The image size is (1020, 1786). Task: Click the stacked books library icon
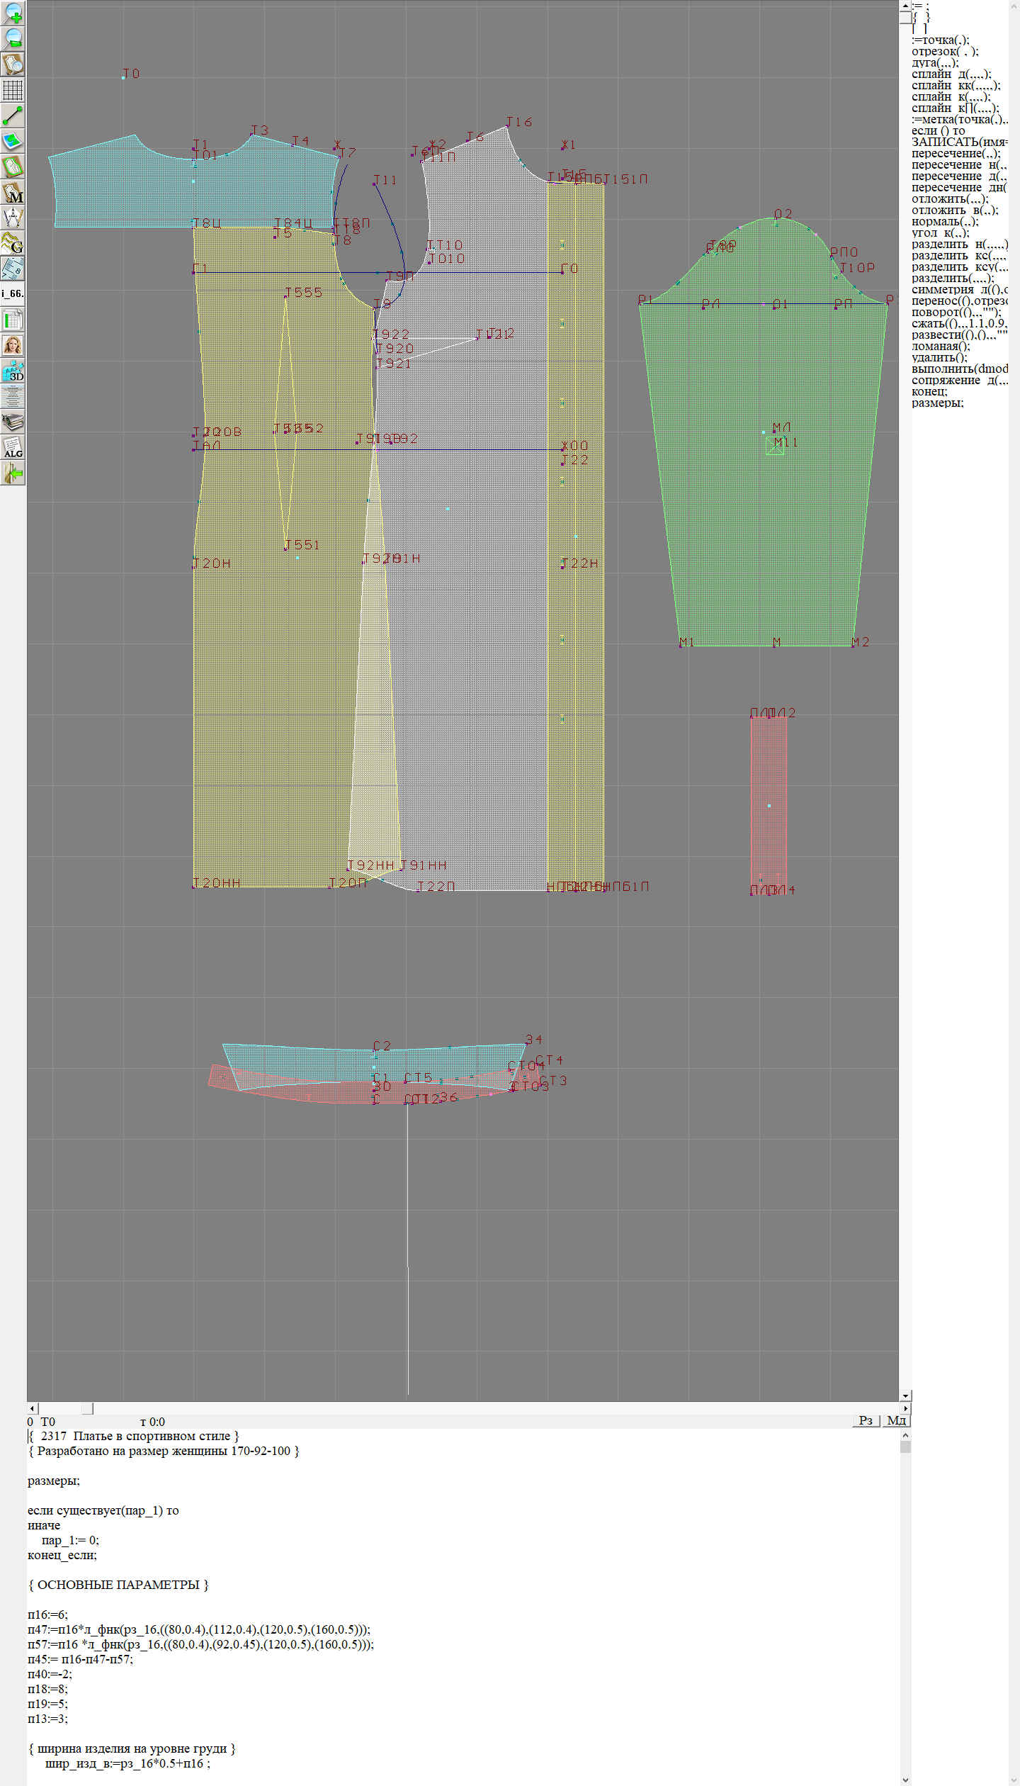pos(13,422)
